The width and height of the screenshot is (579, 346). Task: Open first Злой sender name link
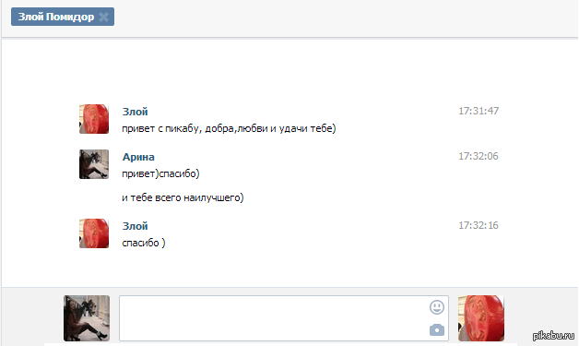tap(136, 112)
